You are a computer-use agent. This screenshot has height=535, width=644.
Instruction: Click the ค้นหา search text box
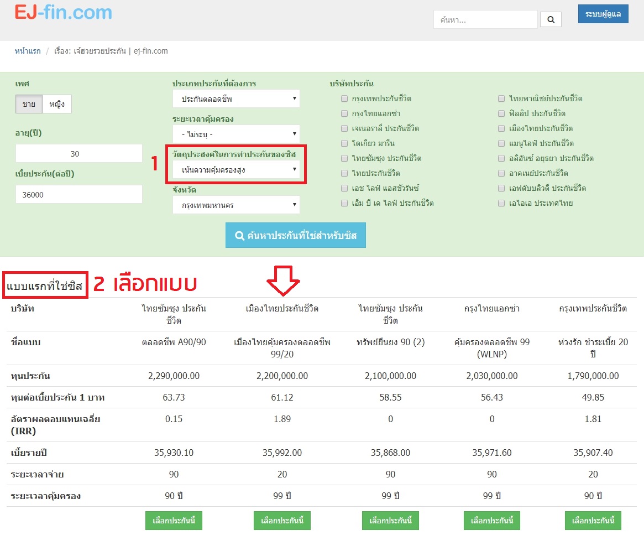pyautogui.click(x=485, y=20)
